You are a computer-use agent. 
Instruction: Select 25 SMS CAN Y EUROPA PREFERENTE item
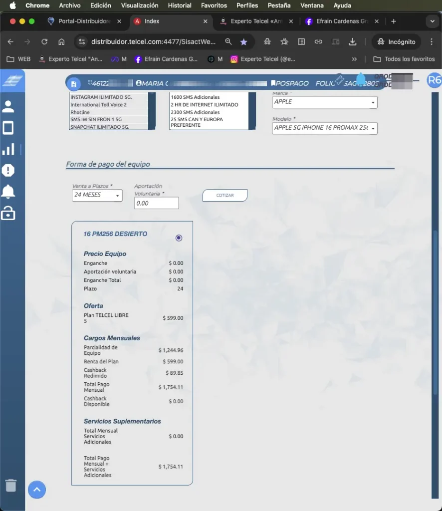(209, 122)
